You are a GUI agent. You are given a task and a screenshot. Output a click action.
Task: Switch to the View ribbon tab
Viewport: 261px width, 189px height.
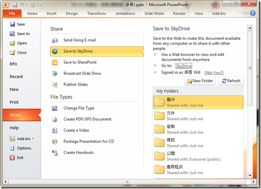(x=199, y=13)
